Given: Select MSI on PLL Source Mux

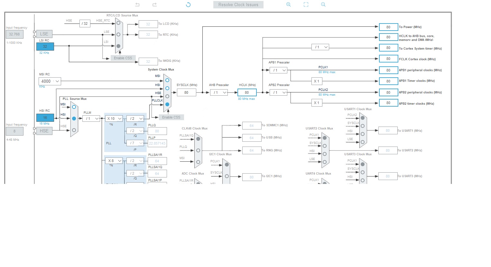Looking at the screenshot, I should [x=74, y=107].
